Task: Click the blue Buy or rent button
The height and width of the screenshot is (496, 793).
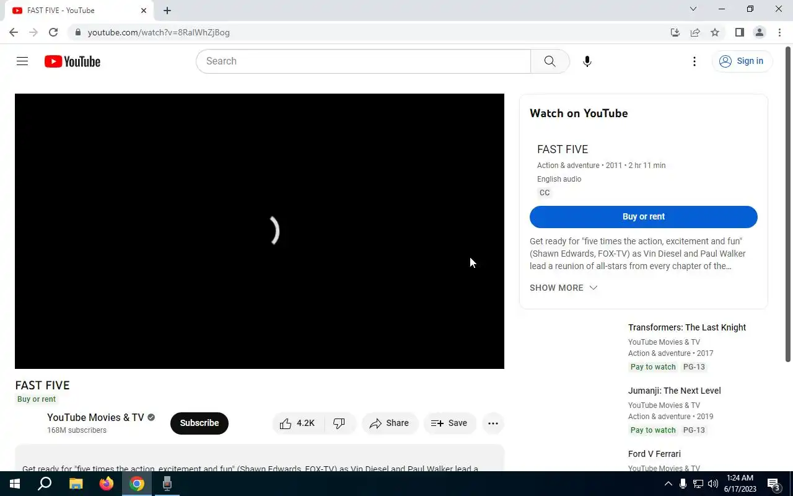Action: (644, 216)
